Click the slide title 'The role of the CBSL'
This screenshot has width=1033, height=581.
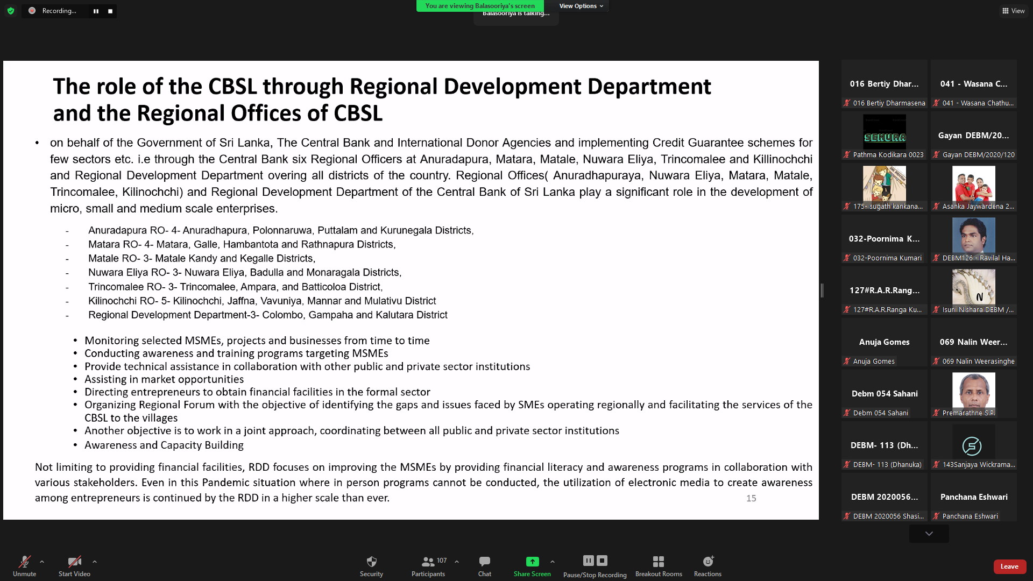[381, 100]
